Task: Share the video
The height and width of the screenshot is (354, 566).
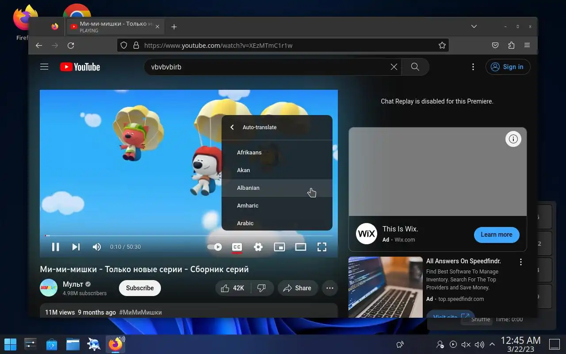Action: 298,288
